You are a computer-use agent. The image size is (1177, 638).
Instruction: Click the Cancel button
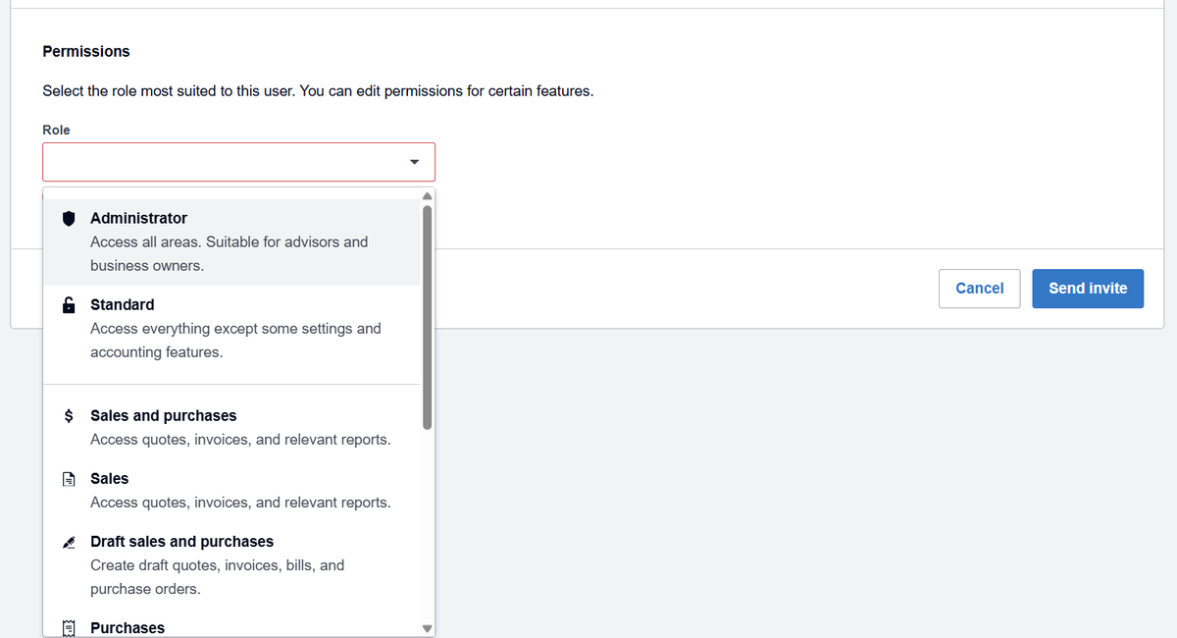pos(979,289)
